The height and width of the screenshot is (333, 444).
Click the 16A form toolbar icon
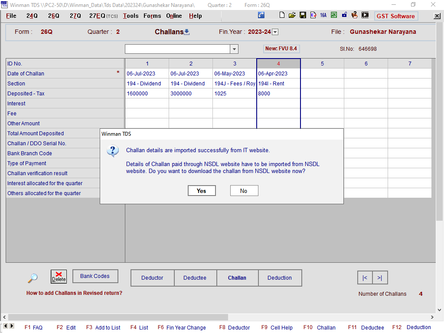point(323,15)
